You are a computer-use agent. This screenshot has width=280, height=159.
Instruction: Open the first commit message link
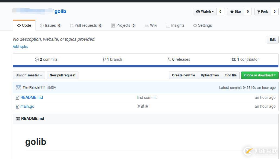tap(147, 97)
